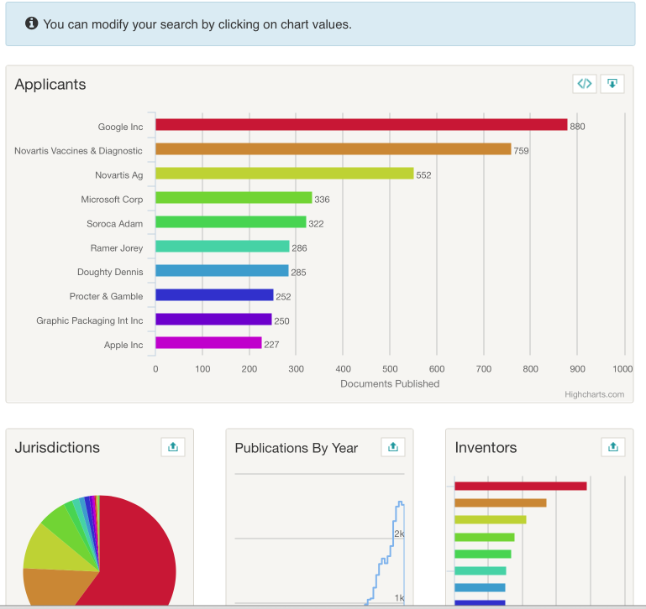The width and height of the screenshot is (646, 609).
Task: Click the Novartis Vaccines & Diagnostic label
Action: (x=78, y=151)
